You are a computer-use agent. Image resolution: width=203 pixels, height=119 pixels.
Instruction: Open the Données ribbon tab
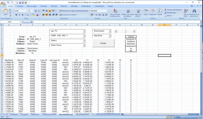(54, 6)
